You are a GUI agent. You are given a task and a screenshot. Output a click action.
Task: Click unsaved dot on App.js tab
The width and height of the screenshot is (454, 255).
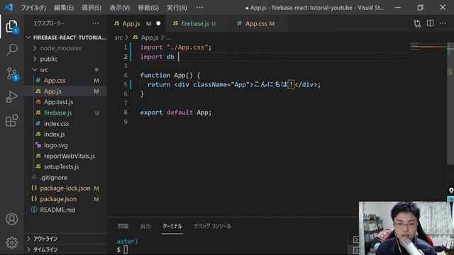pyautogui.click(x=158, y=23)
